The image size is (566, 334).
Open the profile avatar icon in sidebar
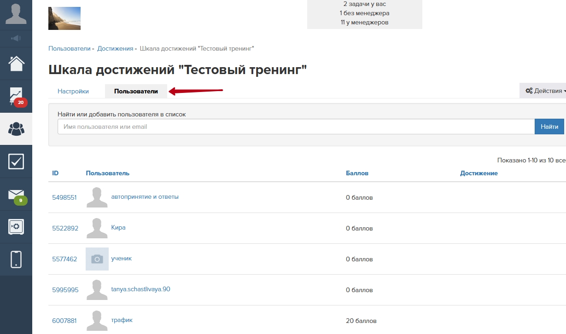pyautogui.click(x=16, y=14)
